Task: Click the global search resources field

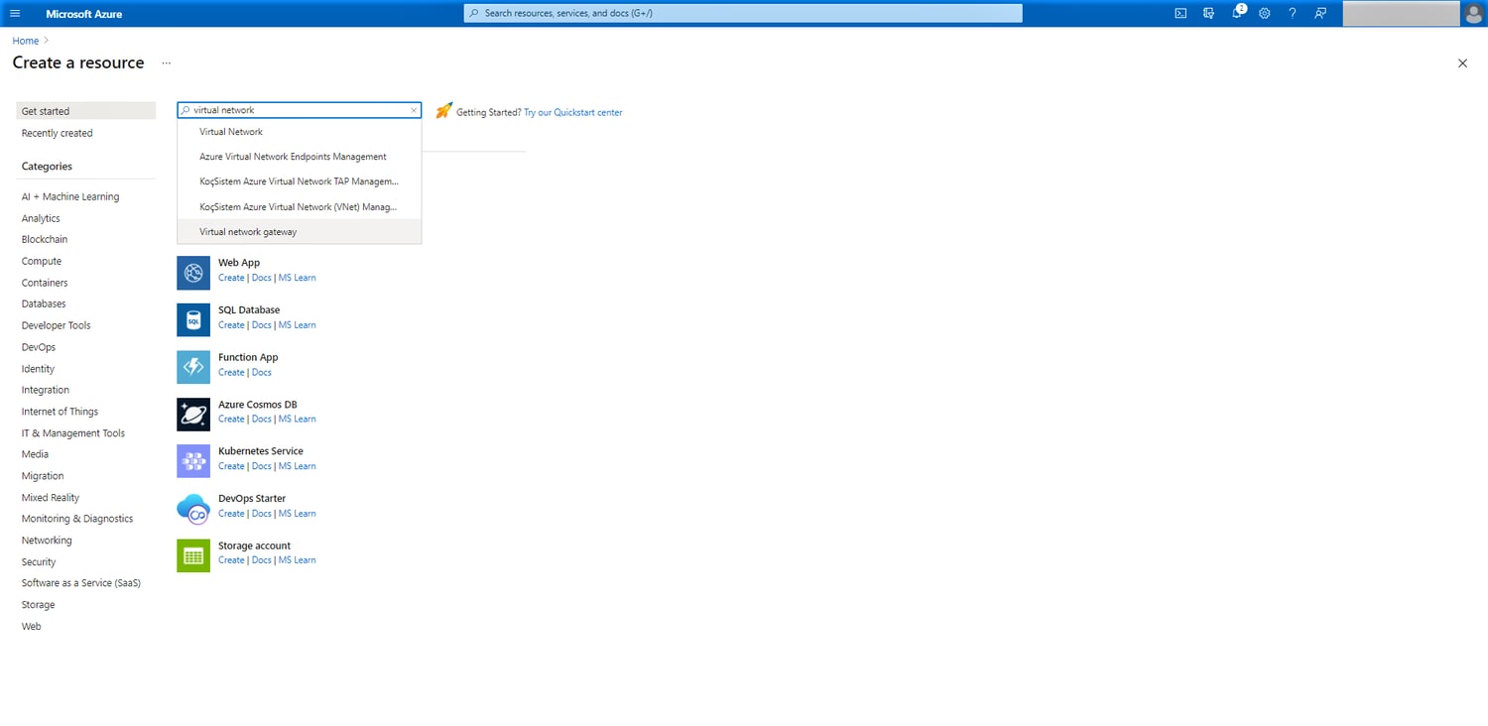Action: coord(743,13)
